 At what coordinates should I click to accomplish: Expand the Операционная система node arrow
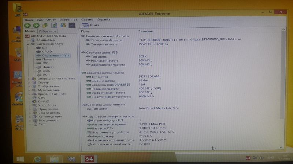coord(29,79)
